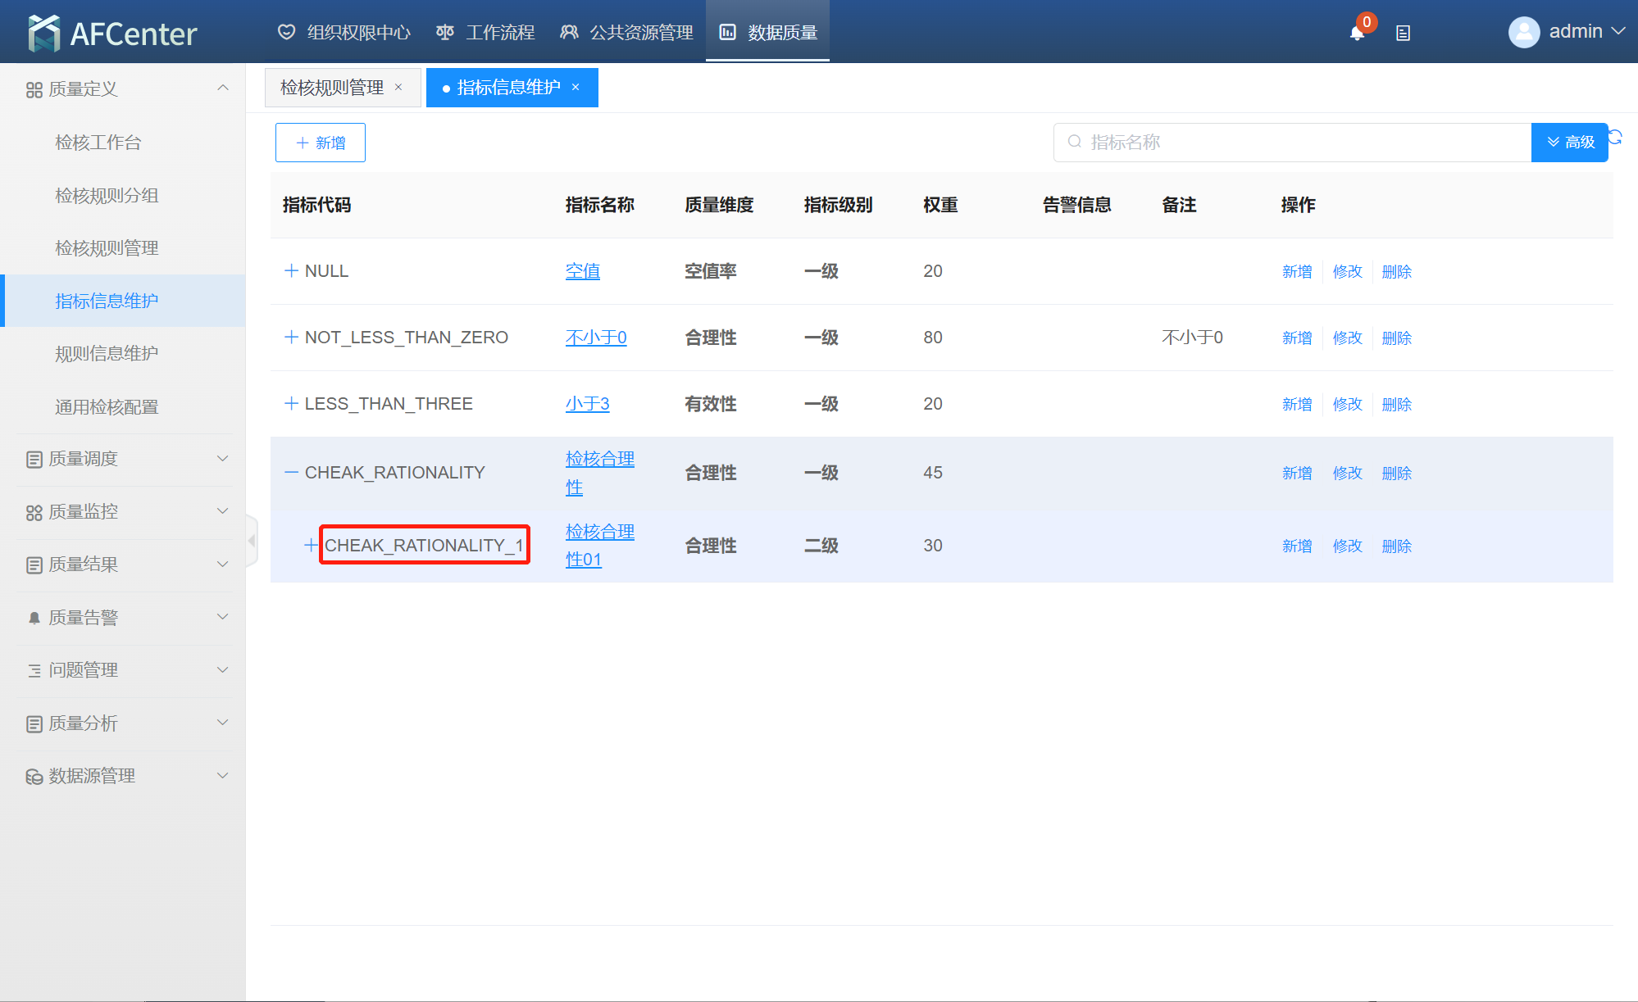Switch to the 检核规则管理 tab
The width and height of the screenshot is (1638, 1002).
[x=332, y=87]
